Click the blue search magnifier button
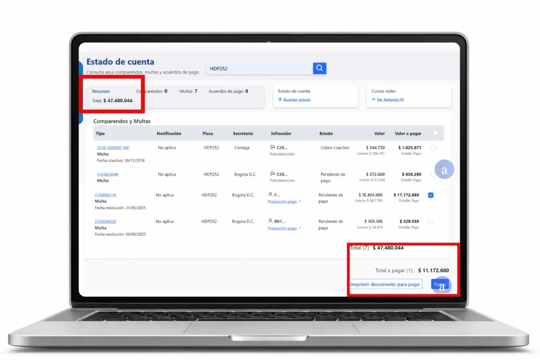The height and width of the screenshot is (360, 540). pyautogui.click(x=319, y=68)
